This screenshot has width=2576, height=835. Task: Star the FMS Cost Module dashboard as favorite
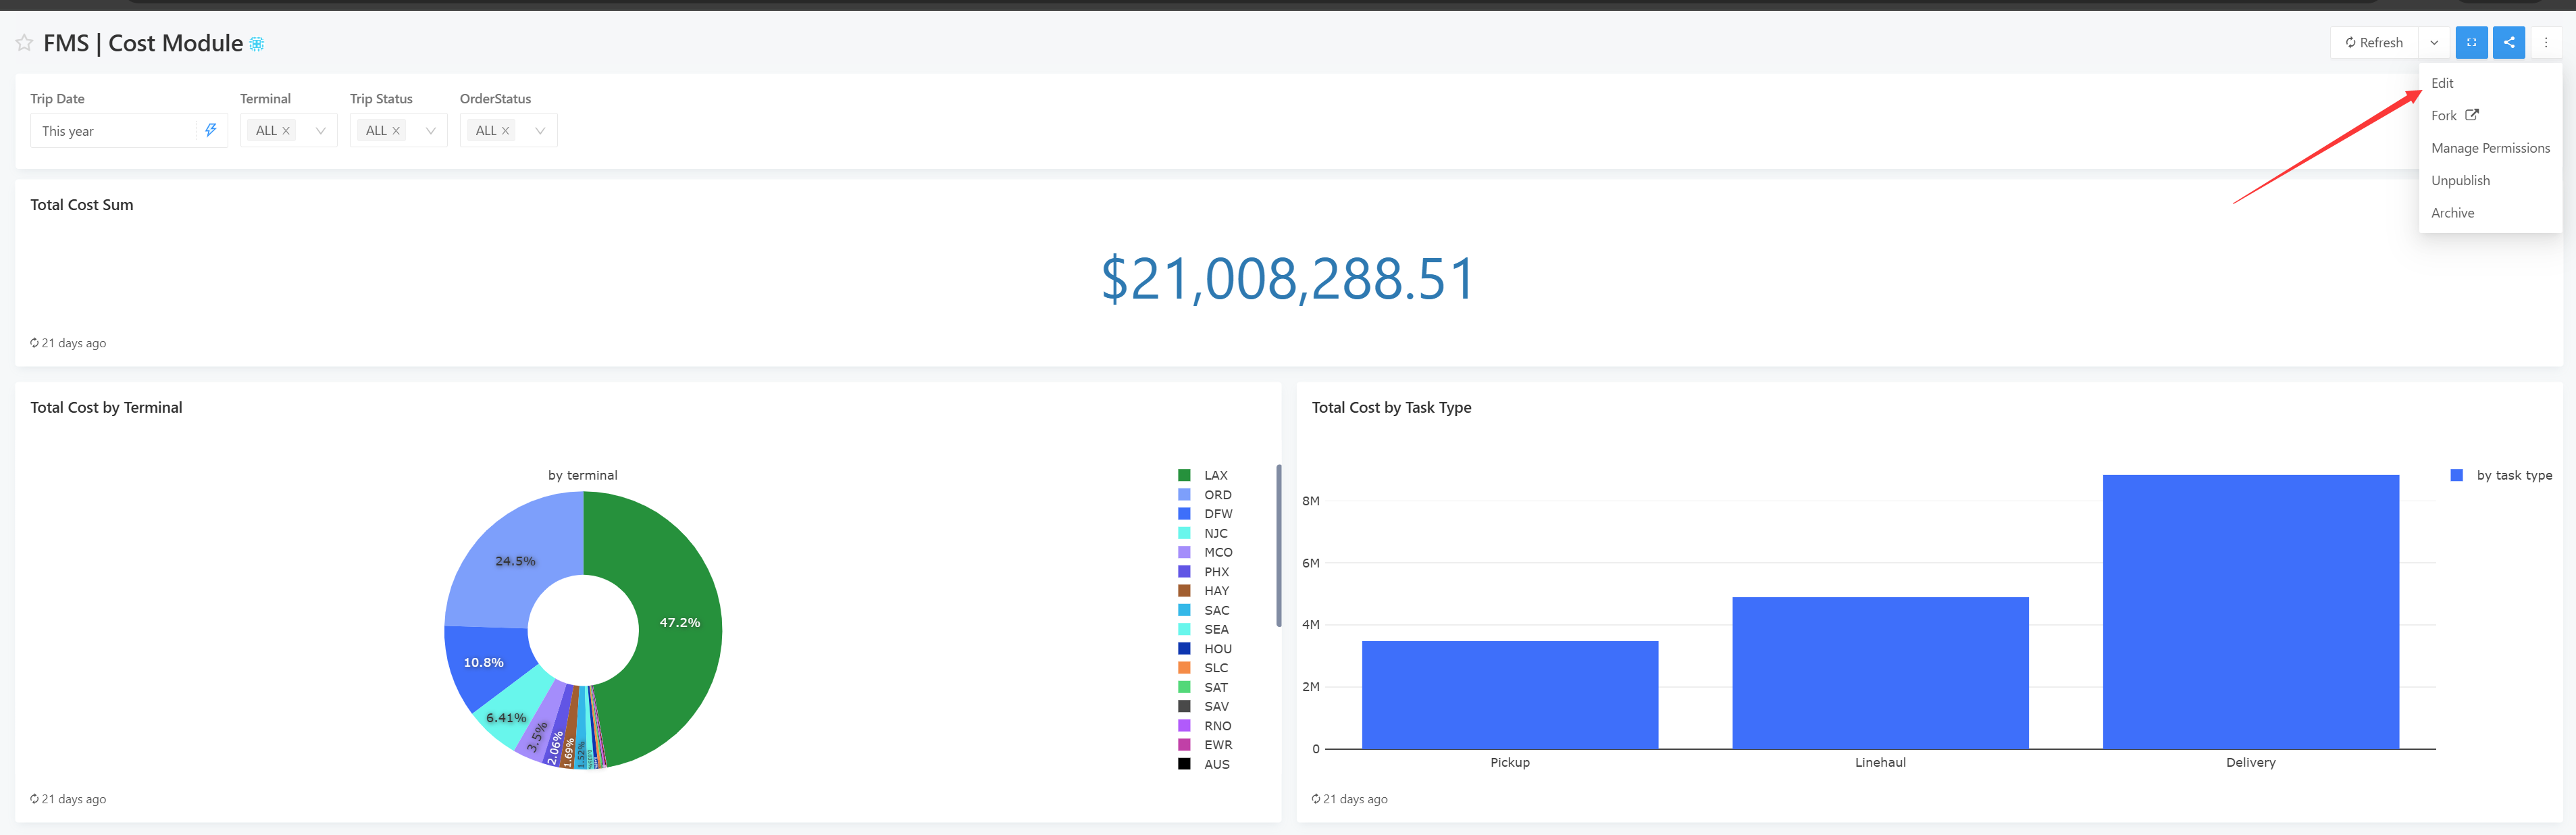click(x=24, y=43)
